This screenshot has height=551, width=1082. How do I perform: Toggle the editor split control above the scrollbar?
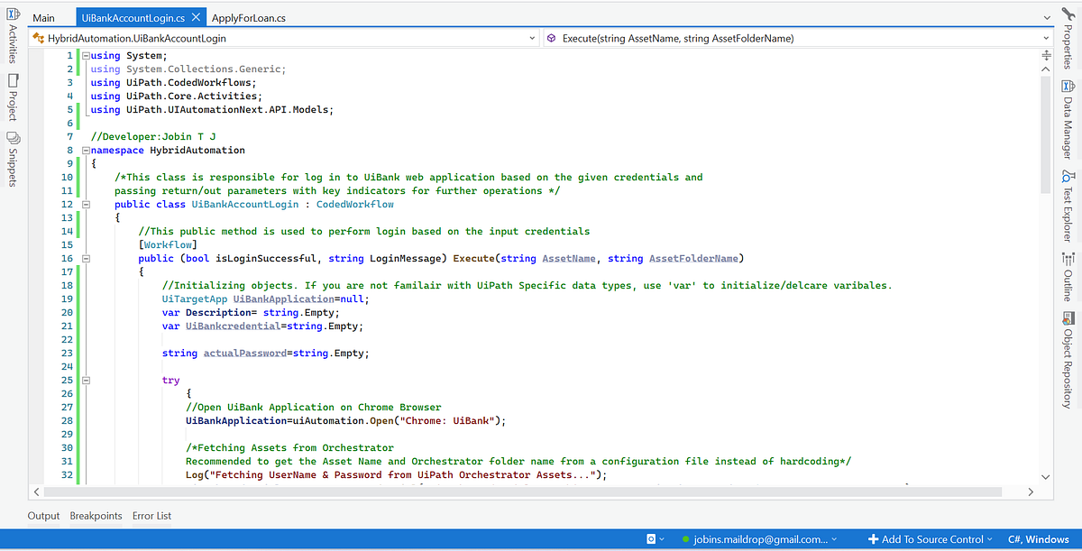1044,57
